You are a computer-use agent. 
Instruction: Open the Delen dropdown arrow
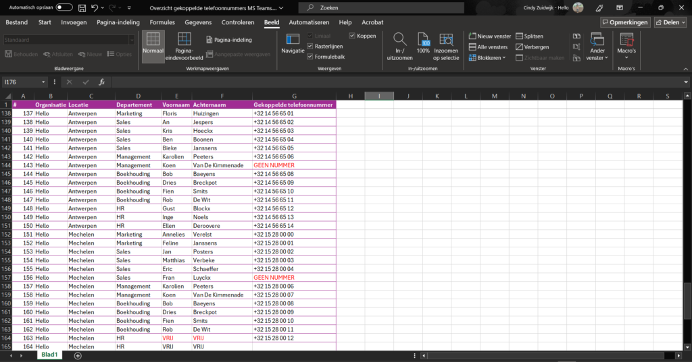tap(684, 22)
